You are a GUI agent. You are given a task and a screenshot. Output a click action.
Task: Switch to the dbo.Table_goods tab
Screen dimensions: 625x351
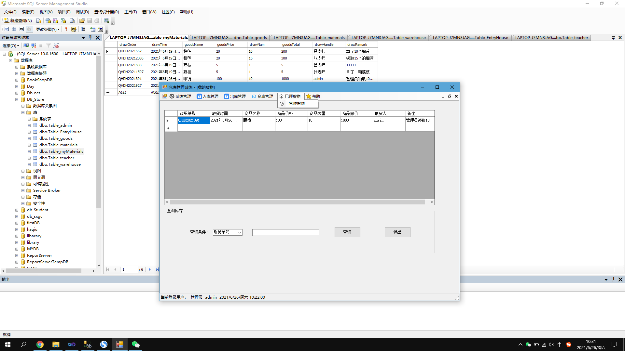[229, 37]
